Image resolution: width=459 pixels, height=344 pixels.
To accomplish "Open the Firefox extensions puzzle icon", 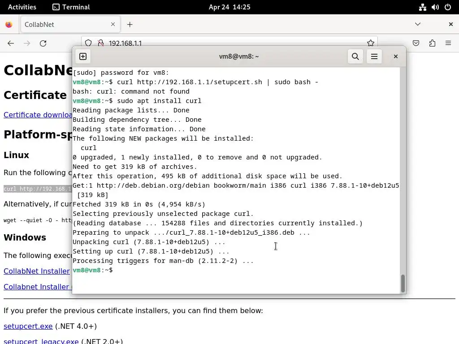I will pyautogui.click(x=432, y=43).
